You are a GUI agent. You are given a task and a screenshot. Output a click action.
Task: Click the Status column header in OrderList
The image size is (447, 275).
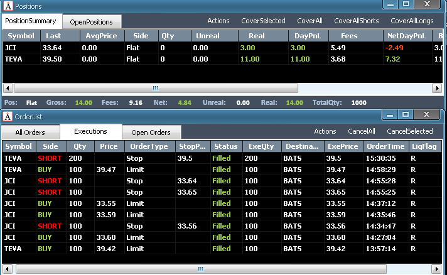pyautogui.click(x=227, y=146)
